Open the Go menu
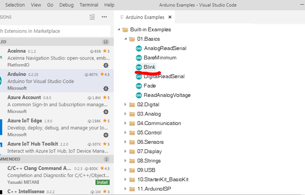Image resolution: width=305 pixels, height=195 pixels. pos(50,5)
